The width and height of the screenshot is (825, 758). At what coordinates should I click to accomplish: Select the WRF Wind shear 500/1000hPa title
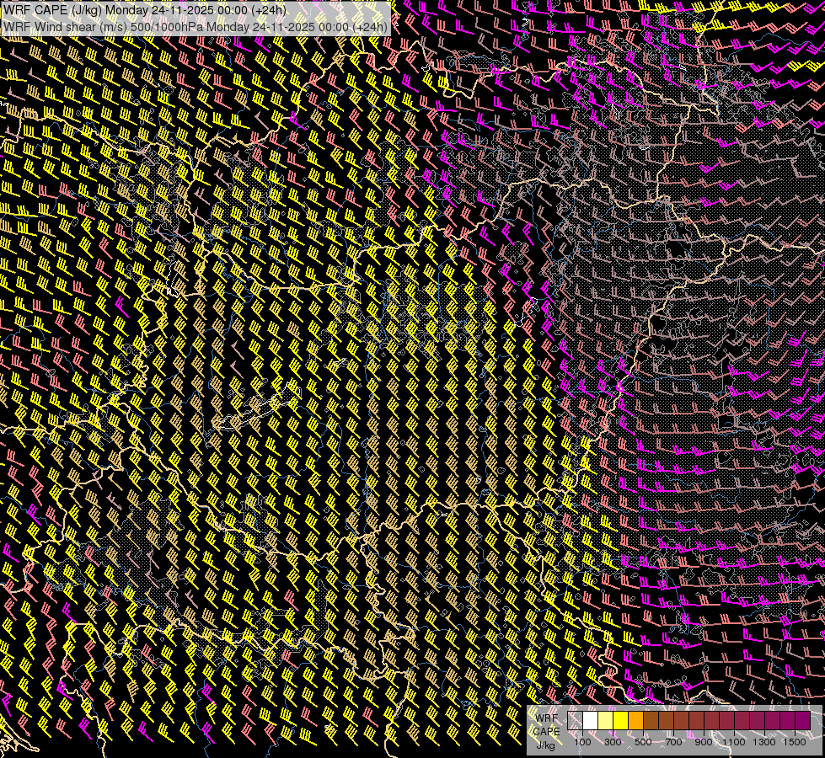(196, 26)
